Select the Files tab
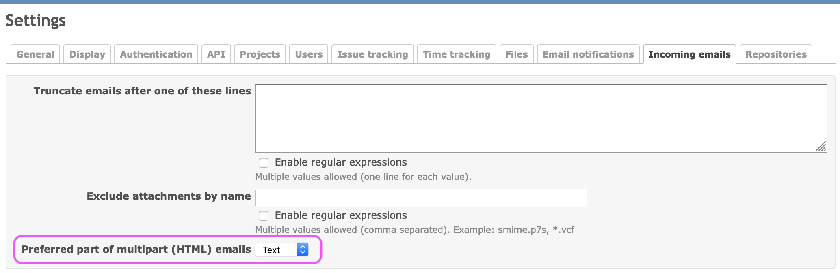Image resolution: width=840 pixels, height=273 pixels. (x=516, y=54)
